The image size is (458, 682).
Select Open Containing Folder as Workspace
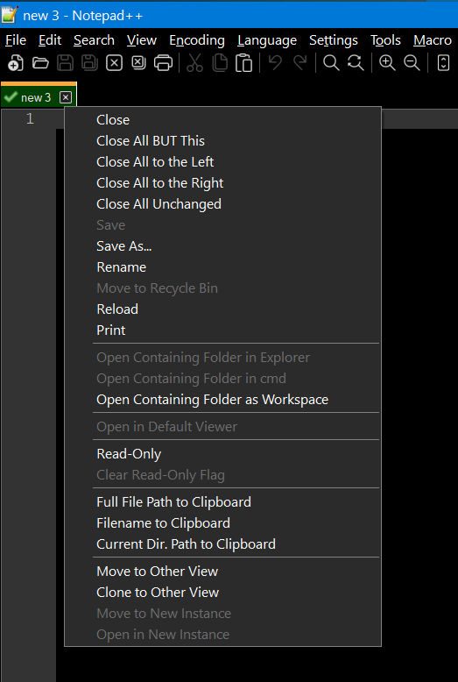click(x=223, y=400)
